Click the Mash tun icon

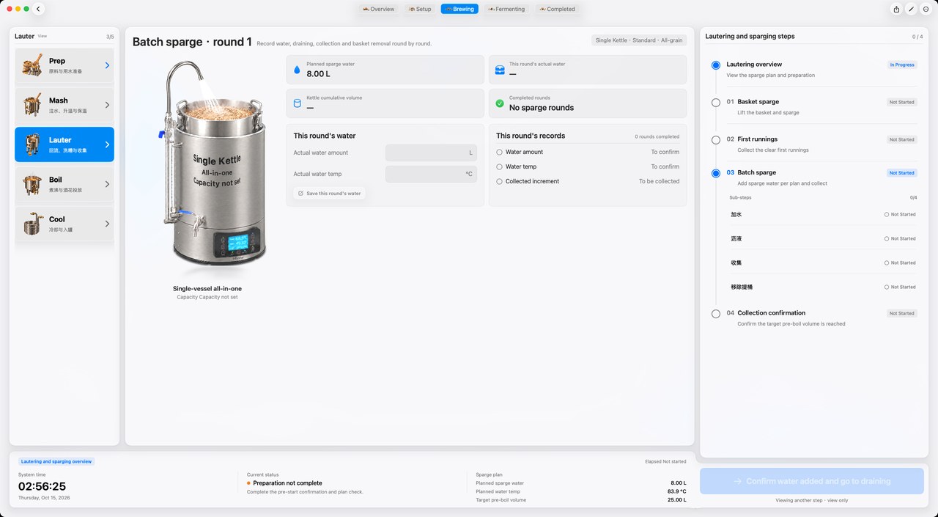(32, 106)
